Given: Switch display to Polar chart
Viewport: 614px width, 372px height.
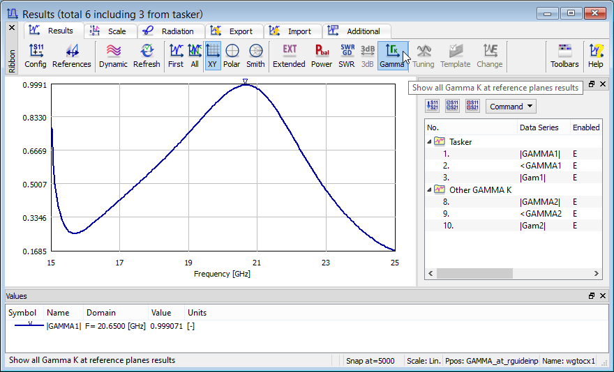Looking at the screenshot, I should point(232,56).
